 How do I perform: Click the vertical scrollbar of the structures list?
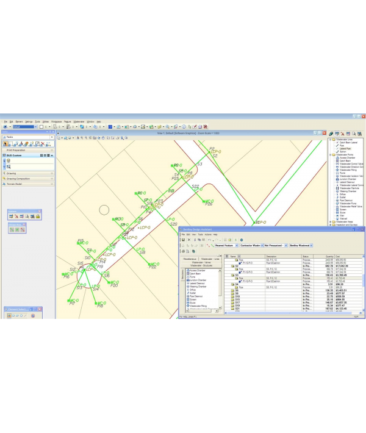click(220, 288)
